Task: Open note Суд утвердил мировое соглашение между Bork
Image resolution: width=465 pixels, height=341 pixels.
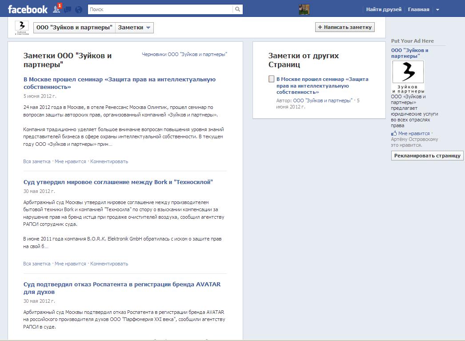Action: (118, 182)
